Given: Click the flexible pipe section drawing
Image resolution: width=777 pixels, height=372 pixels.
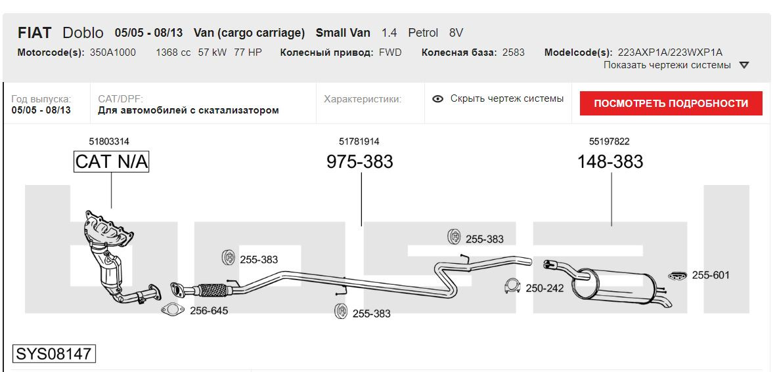Looking at the screenshot, I should (210, 290).
